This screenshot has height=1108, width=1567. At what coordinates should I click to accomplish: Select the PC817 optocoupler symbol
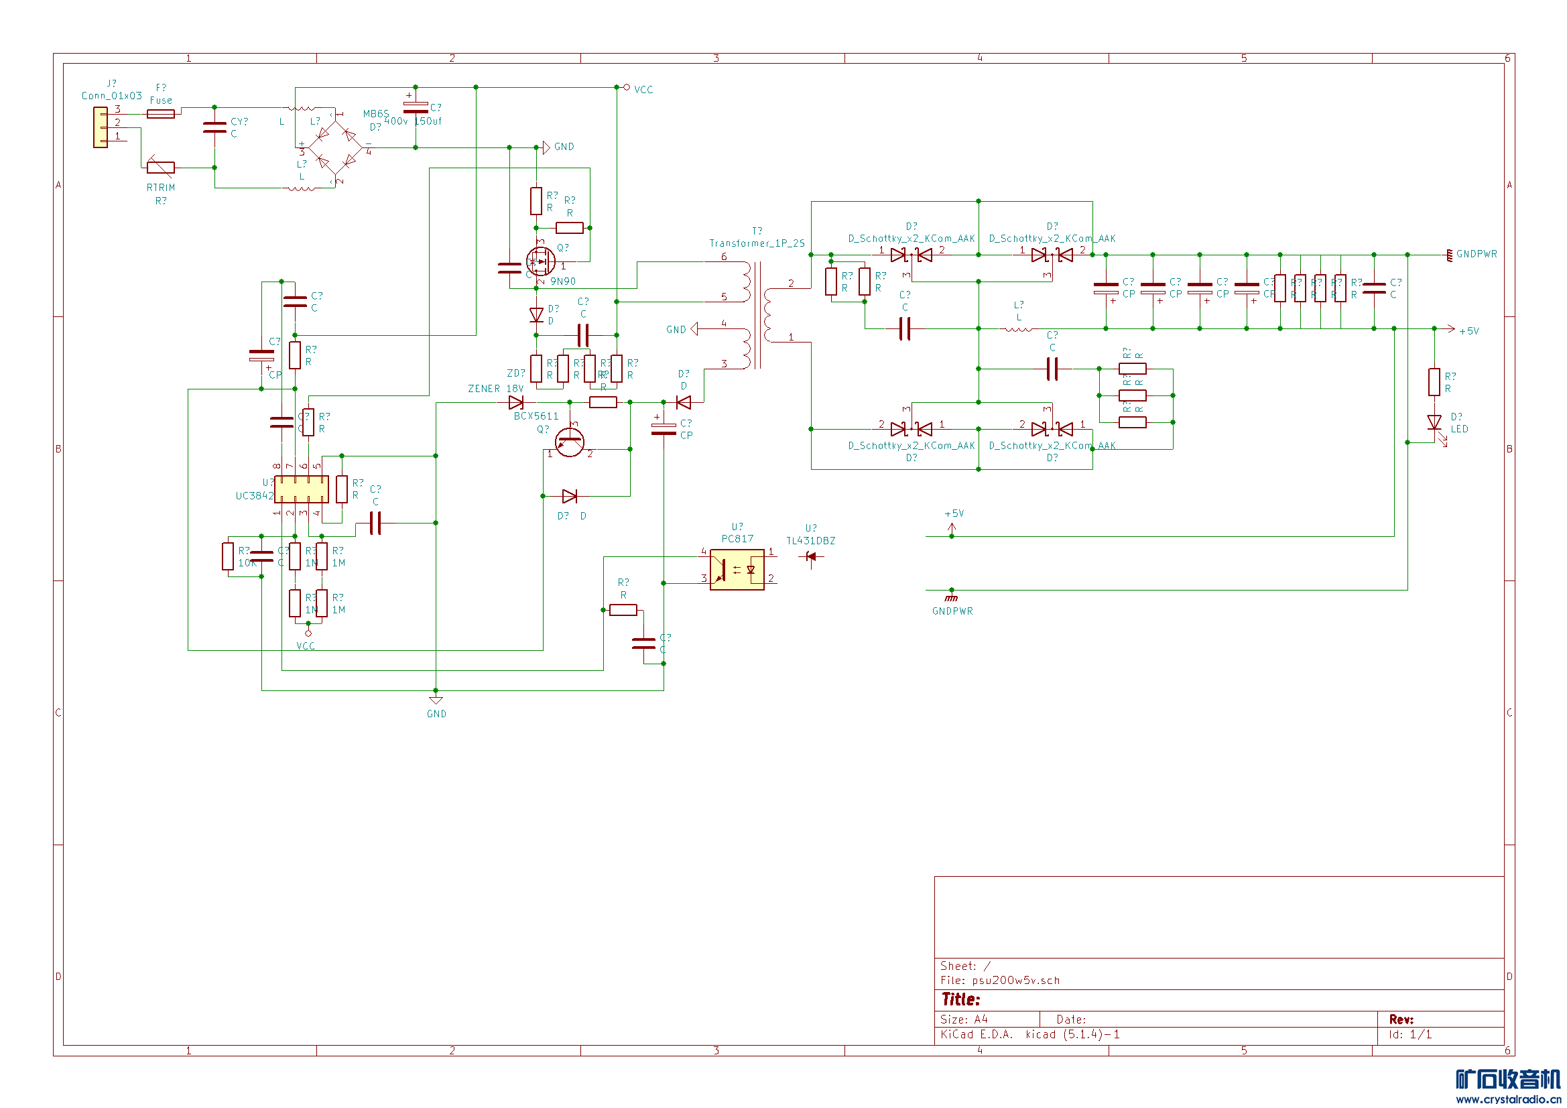(737, 569)
